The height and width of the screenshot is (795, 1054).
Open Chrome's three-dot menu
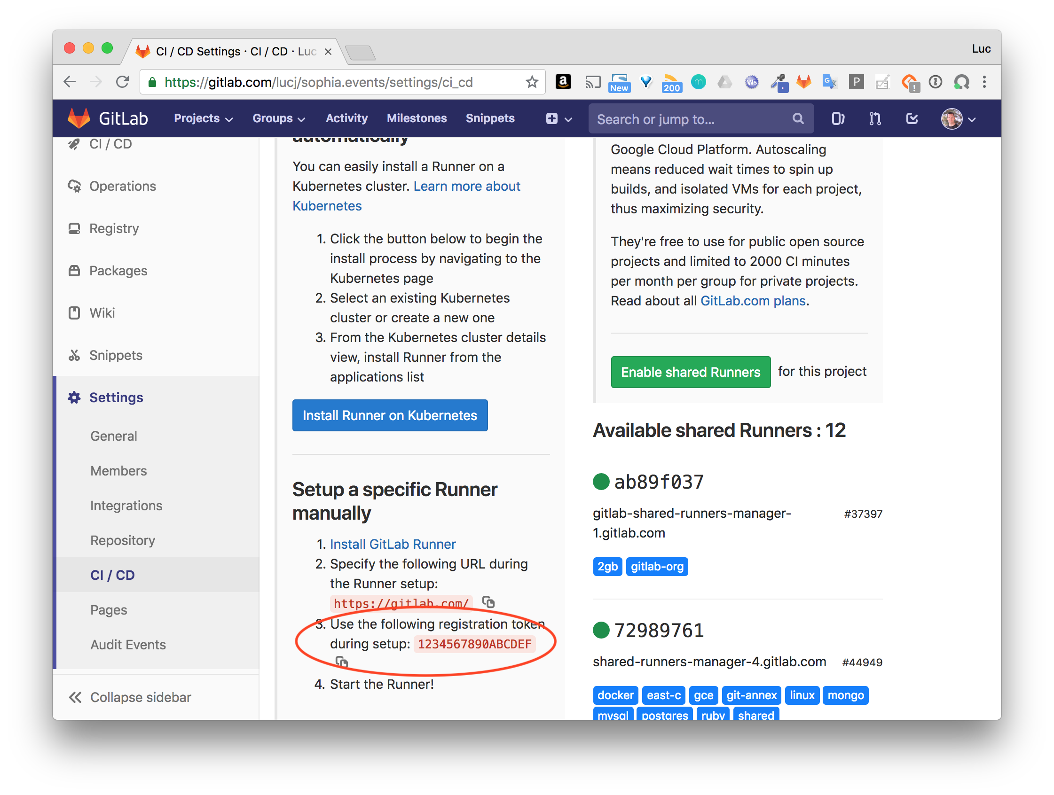click(x=984, y=82)
